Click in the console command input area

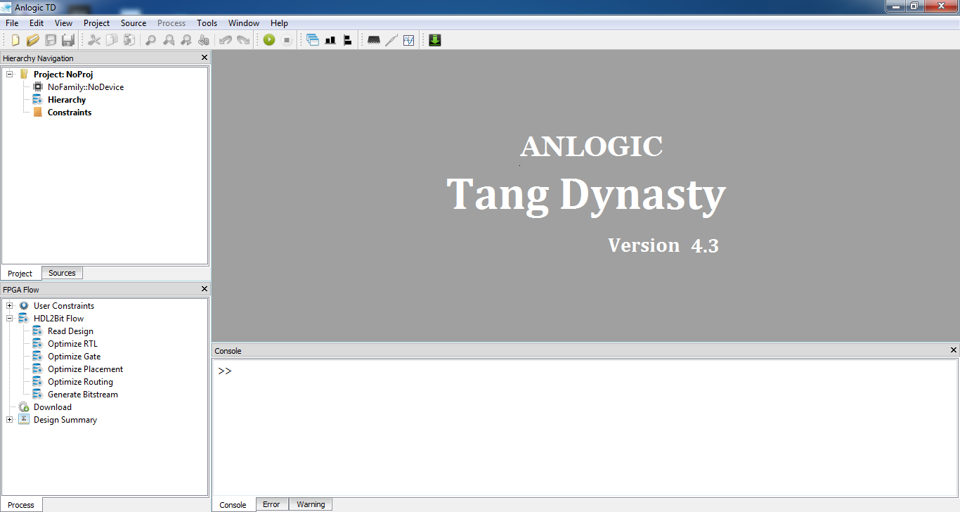point(585,427)
